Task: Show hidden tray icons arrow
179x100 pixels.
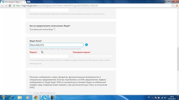Action: [152, 97]
